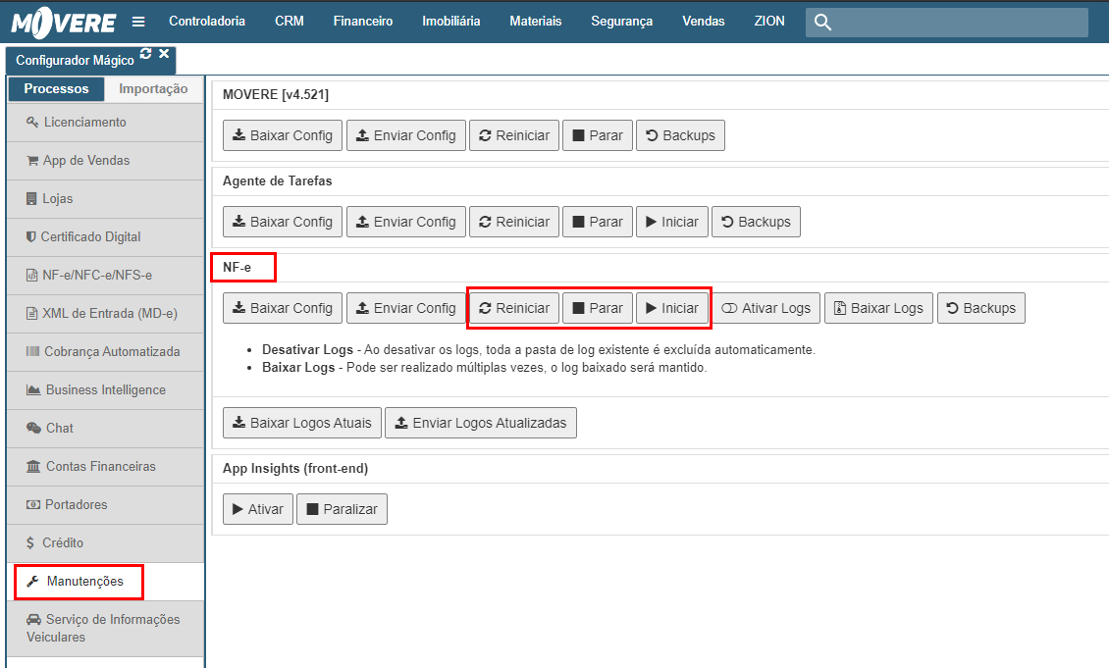The height and width of the screenshot is (668, 1109).
Task: Open the Segurança menu
Action: (621, 22)
